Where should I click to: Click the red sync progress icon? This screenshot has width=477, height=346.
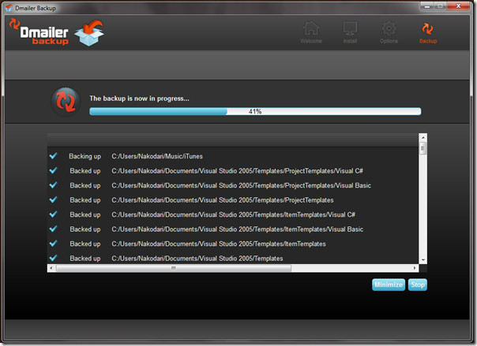[66, 101]
